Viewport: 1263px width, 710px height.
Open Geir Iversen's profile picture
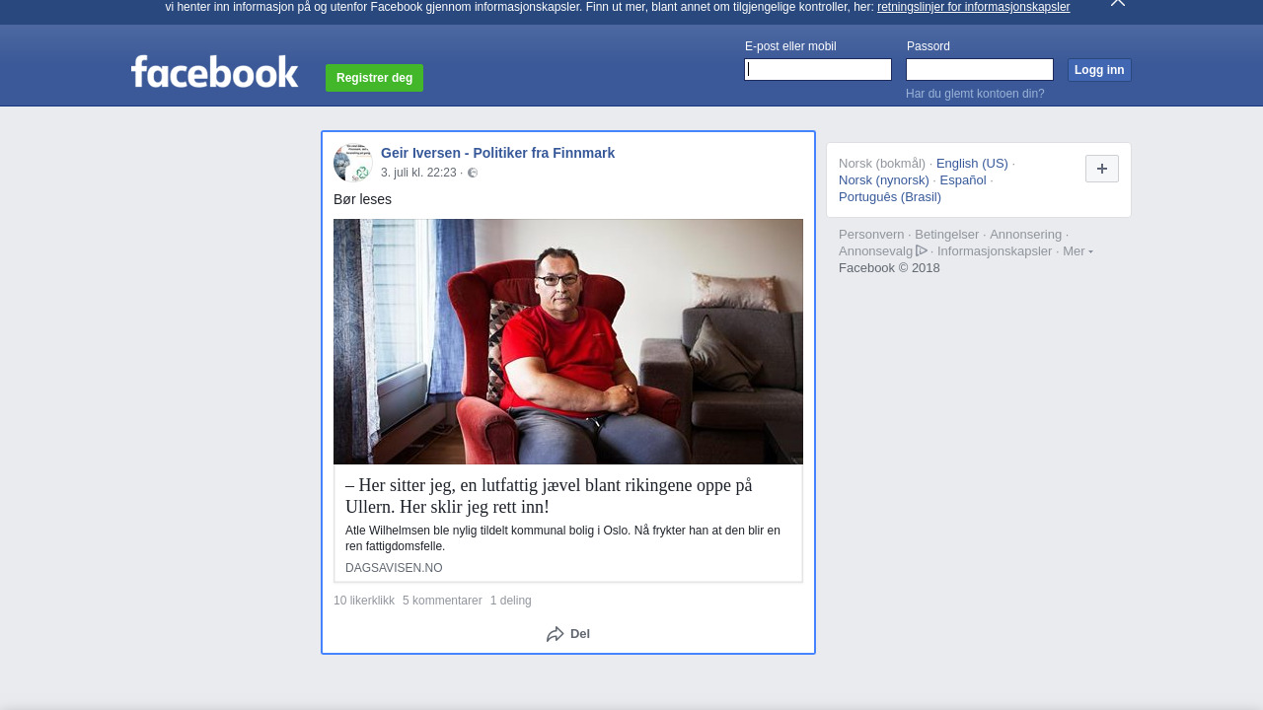pos(353,163)
